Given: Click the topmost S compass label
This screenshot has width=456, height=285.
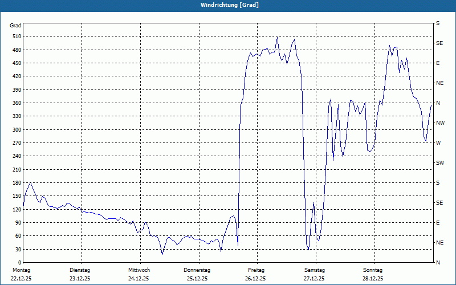Looking at the screenshot, I should click(438, 23).
